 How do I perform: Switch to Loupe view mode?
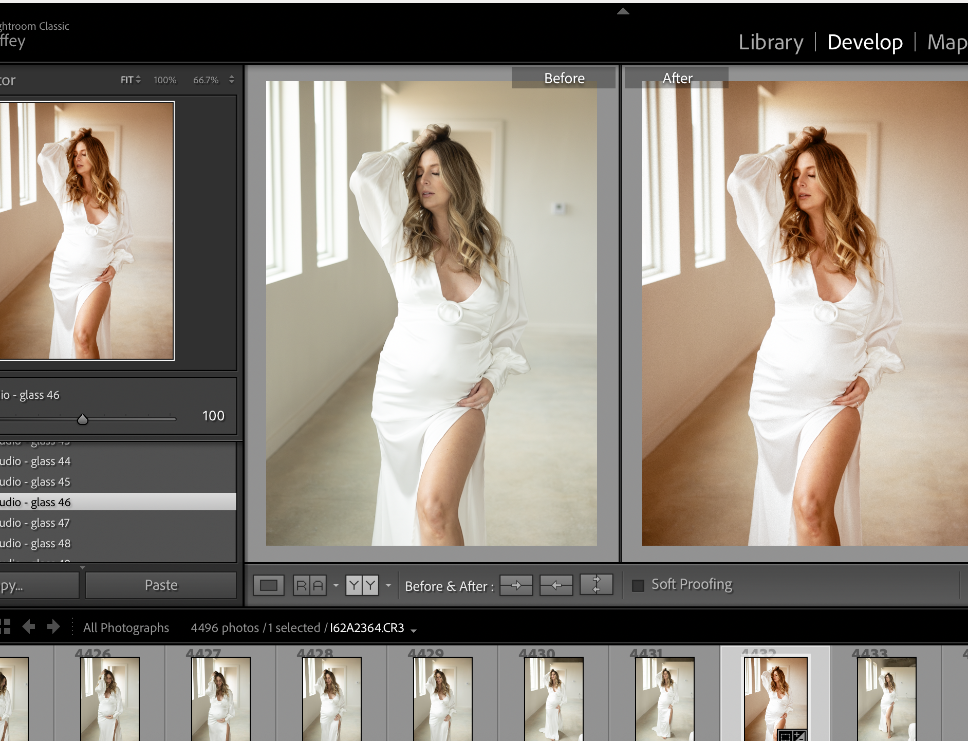point(268,585)
